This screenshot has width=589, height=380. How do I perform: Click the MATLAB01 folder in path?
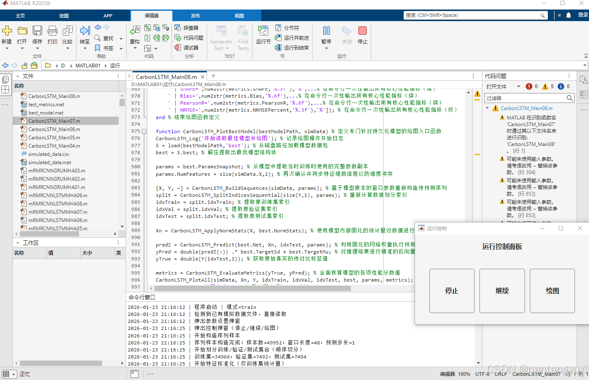[88, 65]
